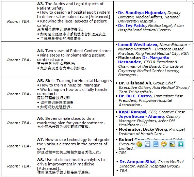The image size is (194, 177).
Task: Click Moderator: Dicky Wong text
Action: coord(143,129)
